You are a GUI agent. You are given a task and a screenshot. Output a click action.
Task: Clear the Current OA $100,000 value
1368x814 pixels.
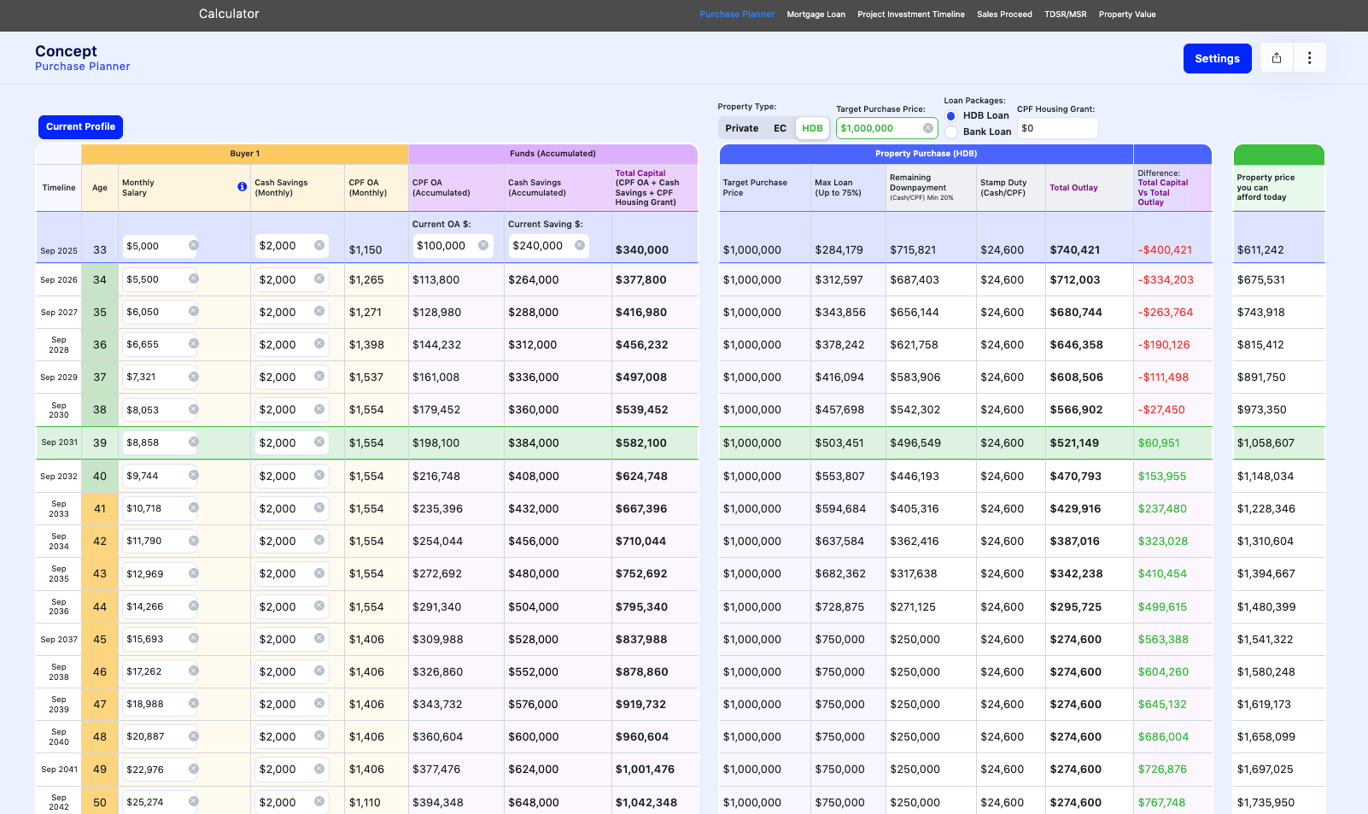pyautogui.click(x=483, y=246)
